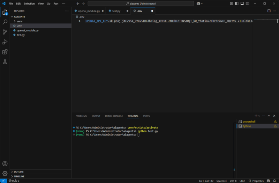Click the Accounts icon in the activity bar
Screen dimensions: 279x183
(x=5, y=163)
